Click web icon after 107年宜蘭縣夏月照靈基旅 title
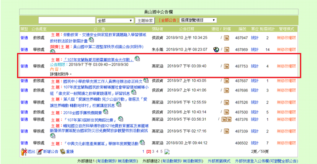The image size is (317, 164). point(137,59)
